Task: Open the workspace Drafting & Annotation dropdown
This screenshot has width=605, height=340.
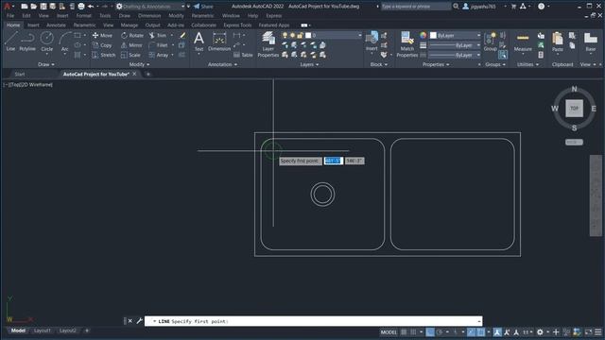Action: 150,7
